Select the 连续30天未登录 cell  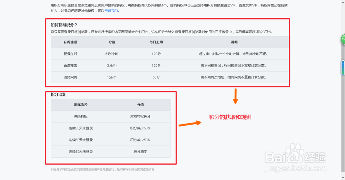[81, 128]
